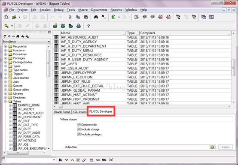Click the refresh arrow in object browser
238x165 pixels.
tap(5, 36)
